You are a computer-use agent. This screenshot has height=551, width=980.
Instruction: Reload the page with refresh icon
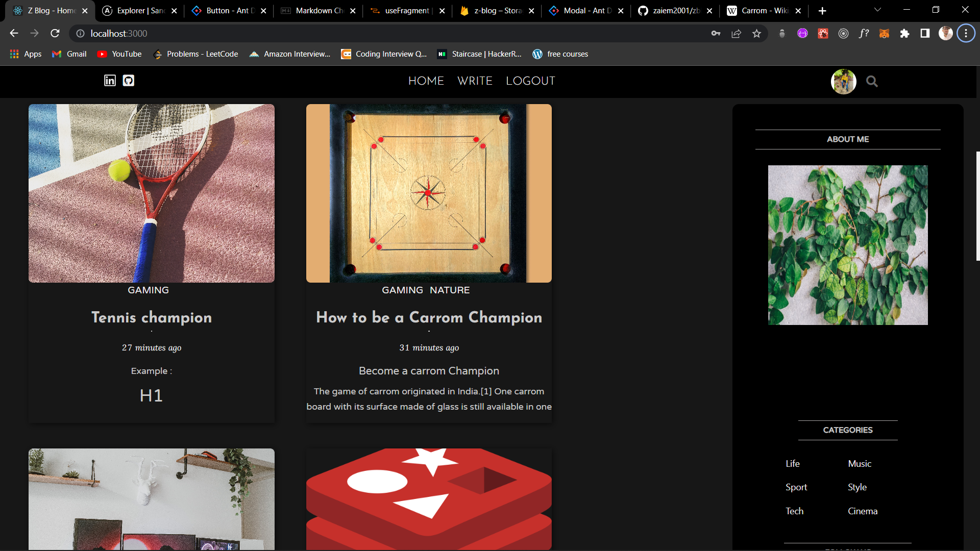[55, 34]
